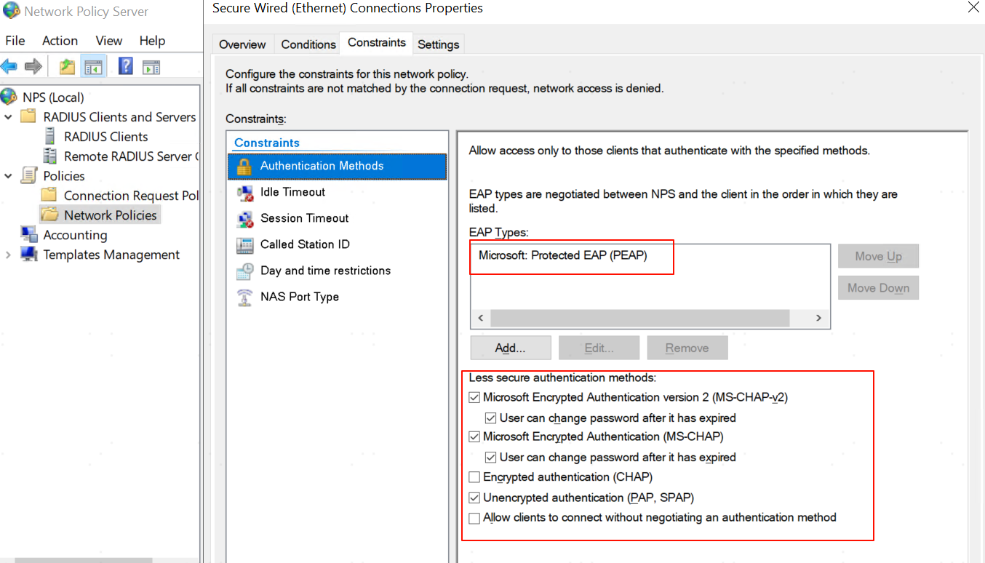Click the Up one level folder icon
Viewport: 985px width, 563px height.
67,67
